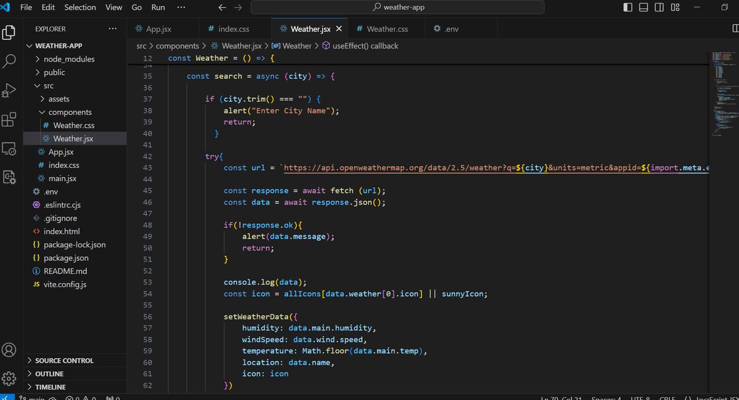Viewport: 739px width, 400px height.
Task: Open the Explorer view in activity bar
Action: pos(9,32)
